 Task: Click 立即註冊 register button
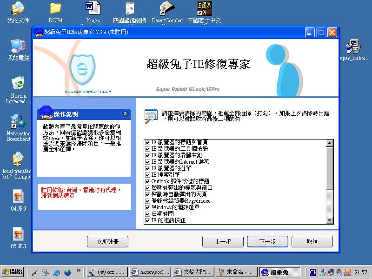[x=107, y=241]
